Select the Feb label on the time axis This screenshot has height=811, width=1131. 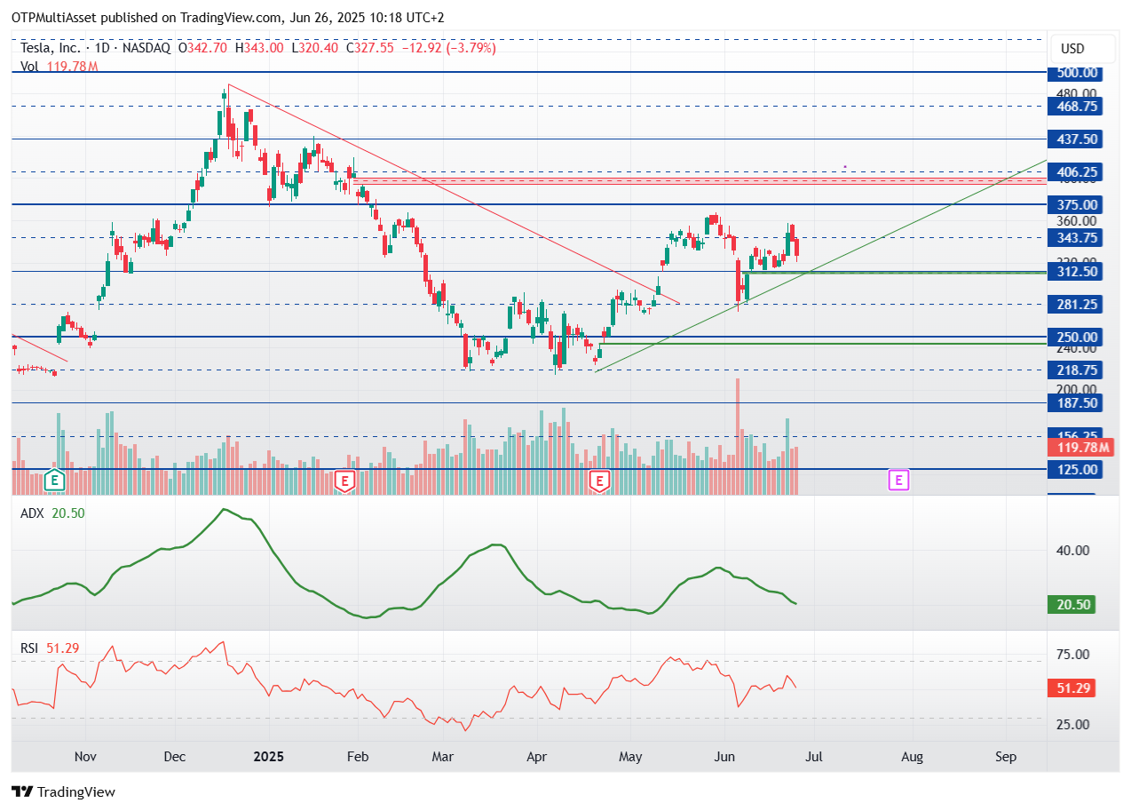click(x=356, y=757)
